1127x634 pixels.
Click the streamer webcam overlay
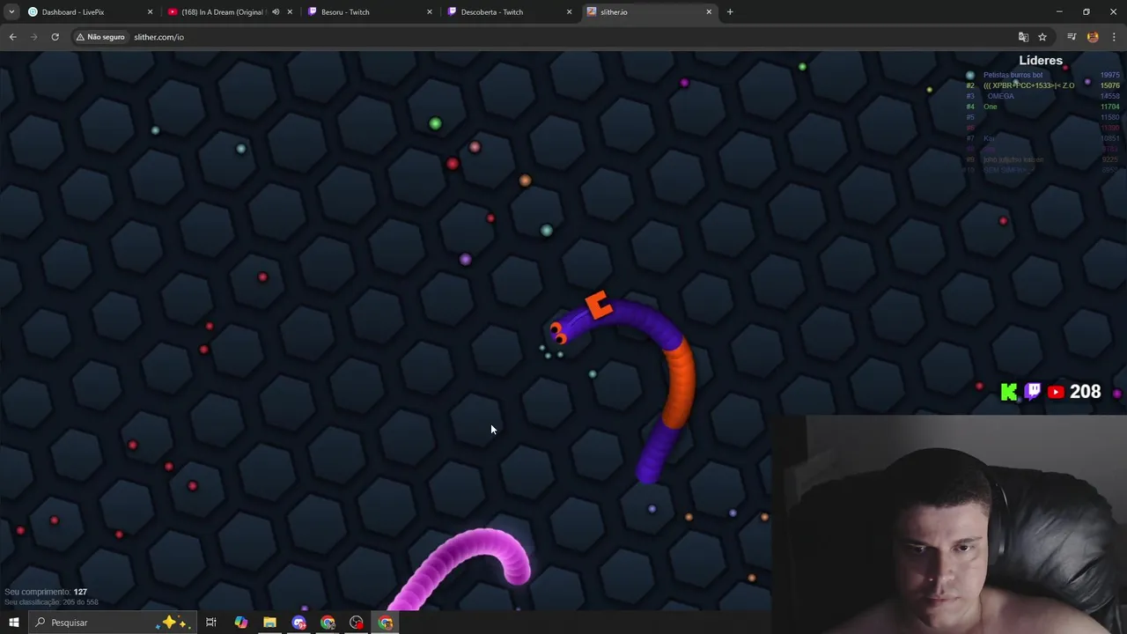[949, 525]
